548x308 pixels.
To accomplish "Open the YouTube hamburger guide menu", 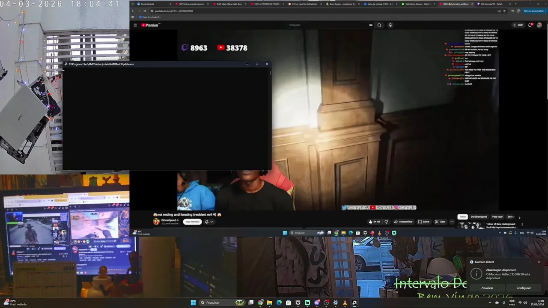I will [135, 25].
